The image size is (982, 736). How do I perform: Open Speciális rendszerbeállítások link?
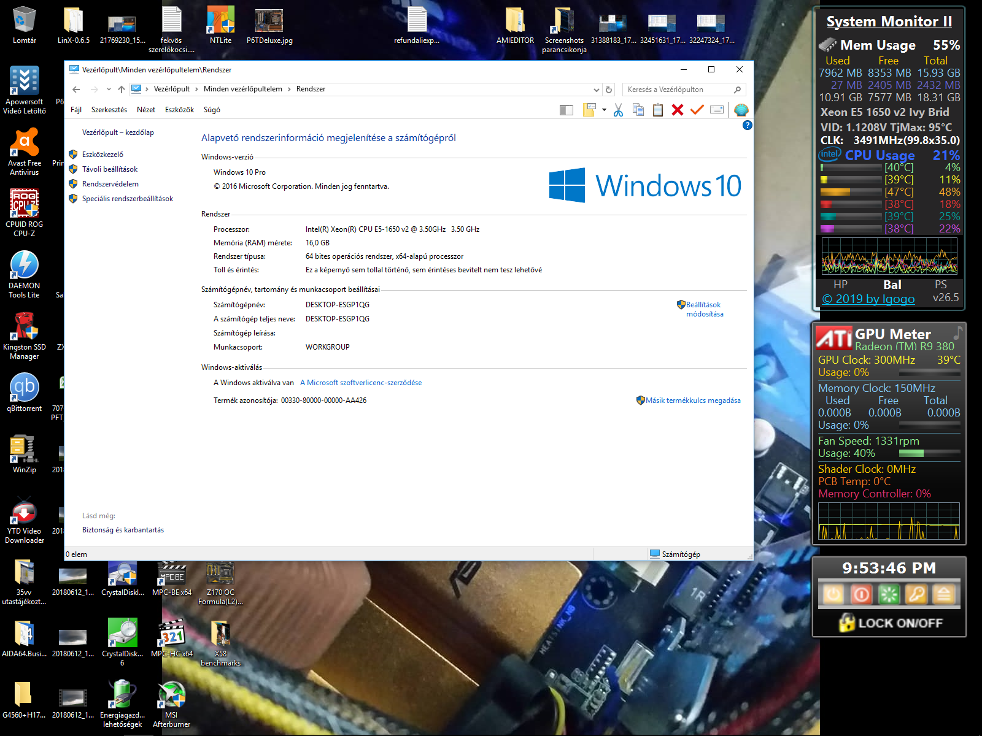click(128, 199)
